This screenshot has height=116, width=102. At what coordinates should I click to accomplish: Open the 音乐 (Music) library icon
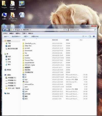[6, 64]
